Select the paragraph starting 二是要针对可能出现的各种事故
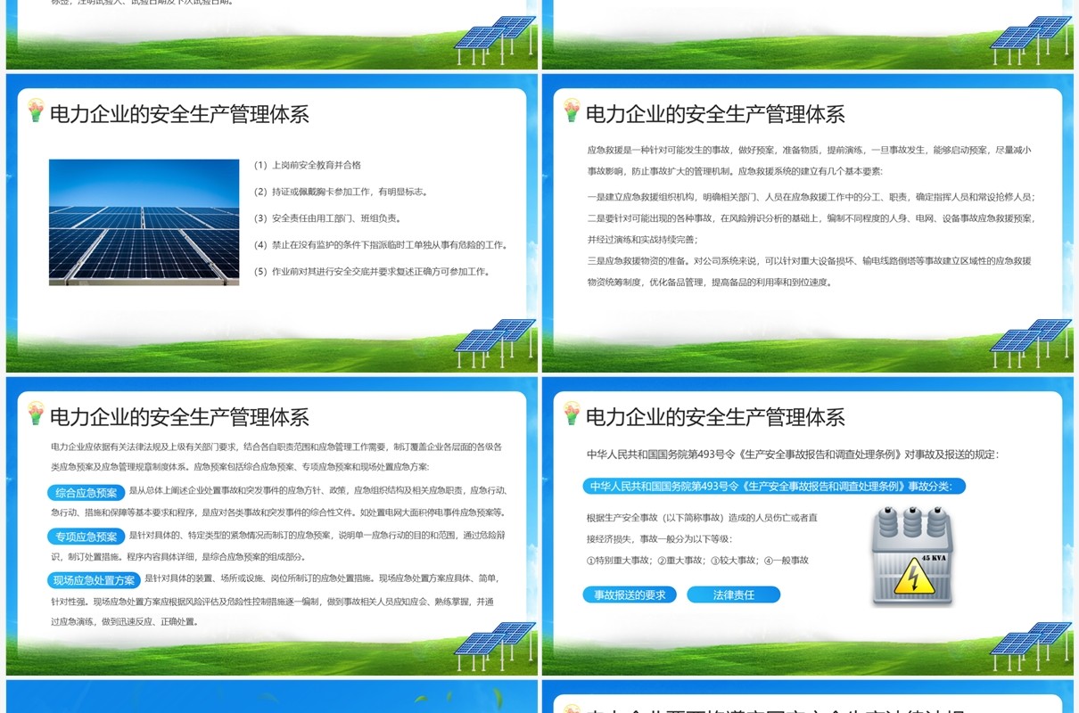 click(x=811, y=229)
